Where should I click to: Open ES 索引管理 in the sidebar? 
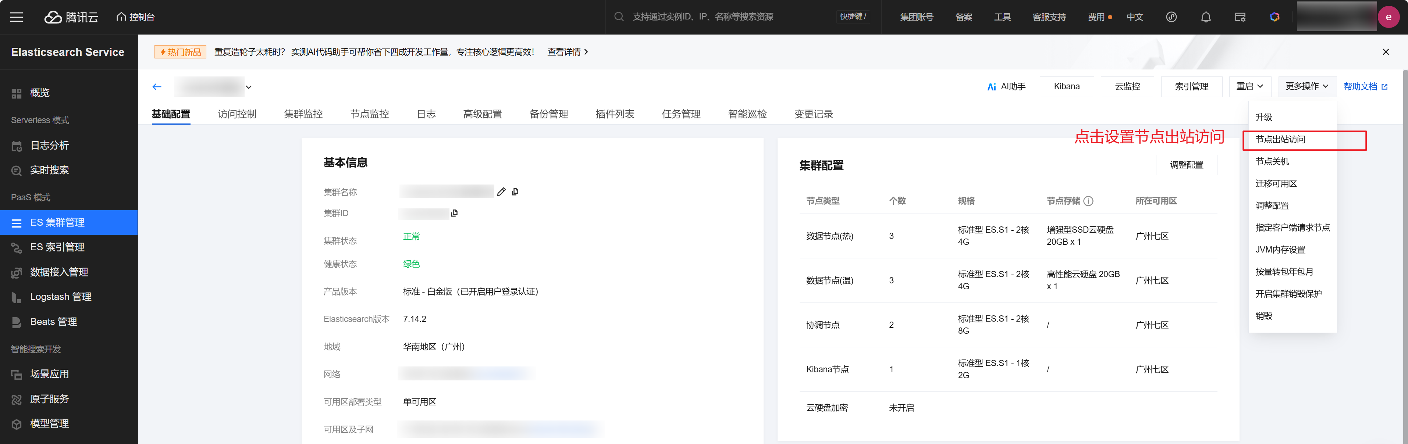(57, 247)
